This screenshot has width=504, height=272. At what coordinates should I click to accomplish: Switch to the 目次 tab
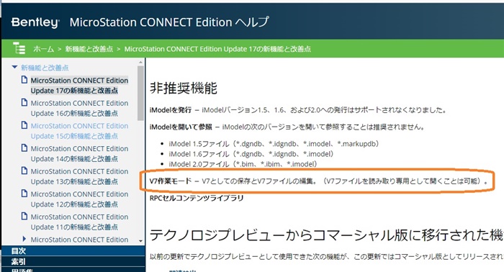click(x=73, y=251)
